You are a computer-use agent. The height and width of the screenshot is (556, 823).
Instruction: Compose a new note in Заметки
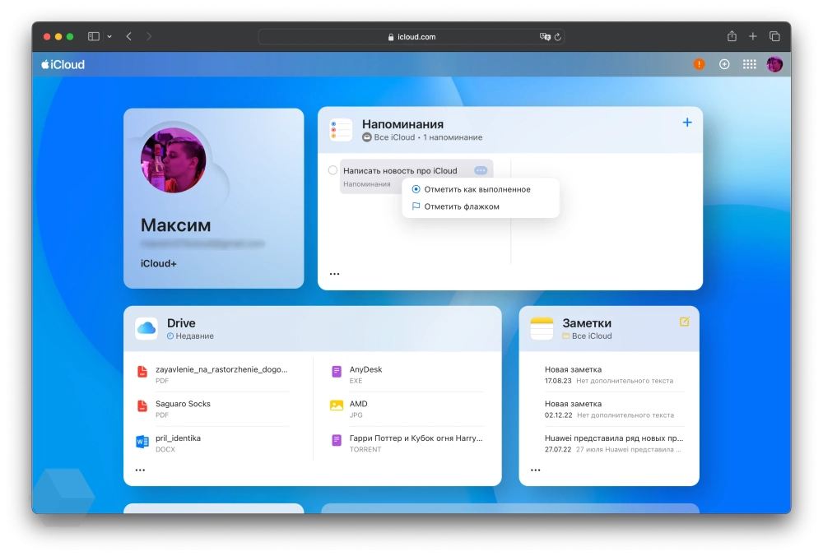coord(684,322)
